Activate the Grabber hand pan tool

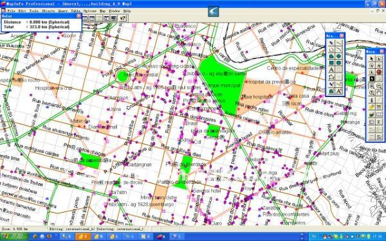point(379,93)
